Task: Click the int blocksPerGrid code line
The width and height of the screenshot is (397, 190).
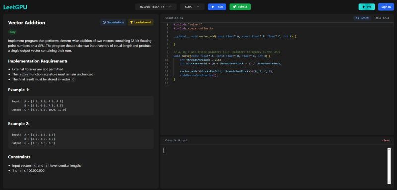Action: click(x=231, y=63)
